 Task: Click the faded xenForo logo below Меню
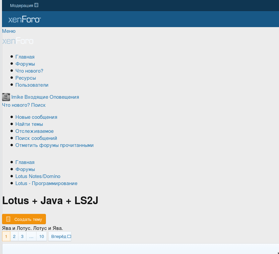pyautogui.click(x=18, y=41)
